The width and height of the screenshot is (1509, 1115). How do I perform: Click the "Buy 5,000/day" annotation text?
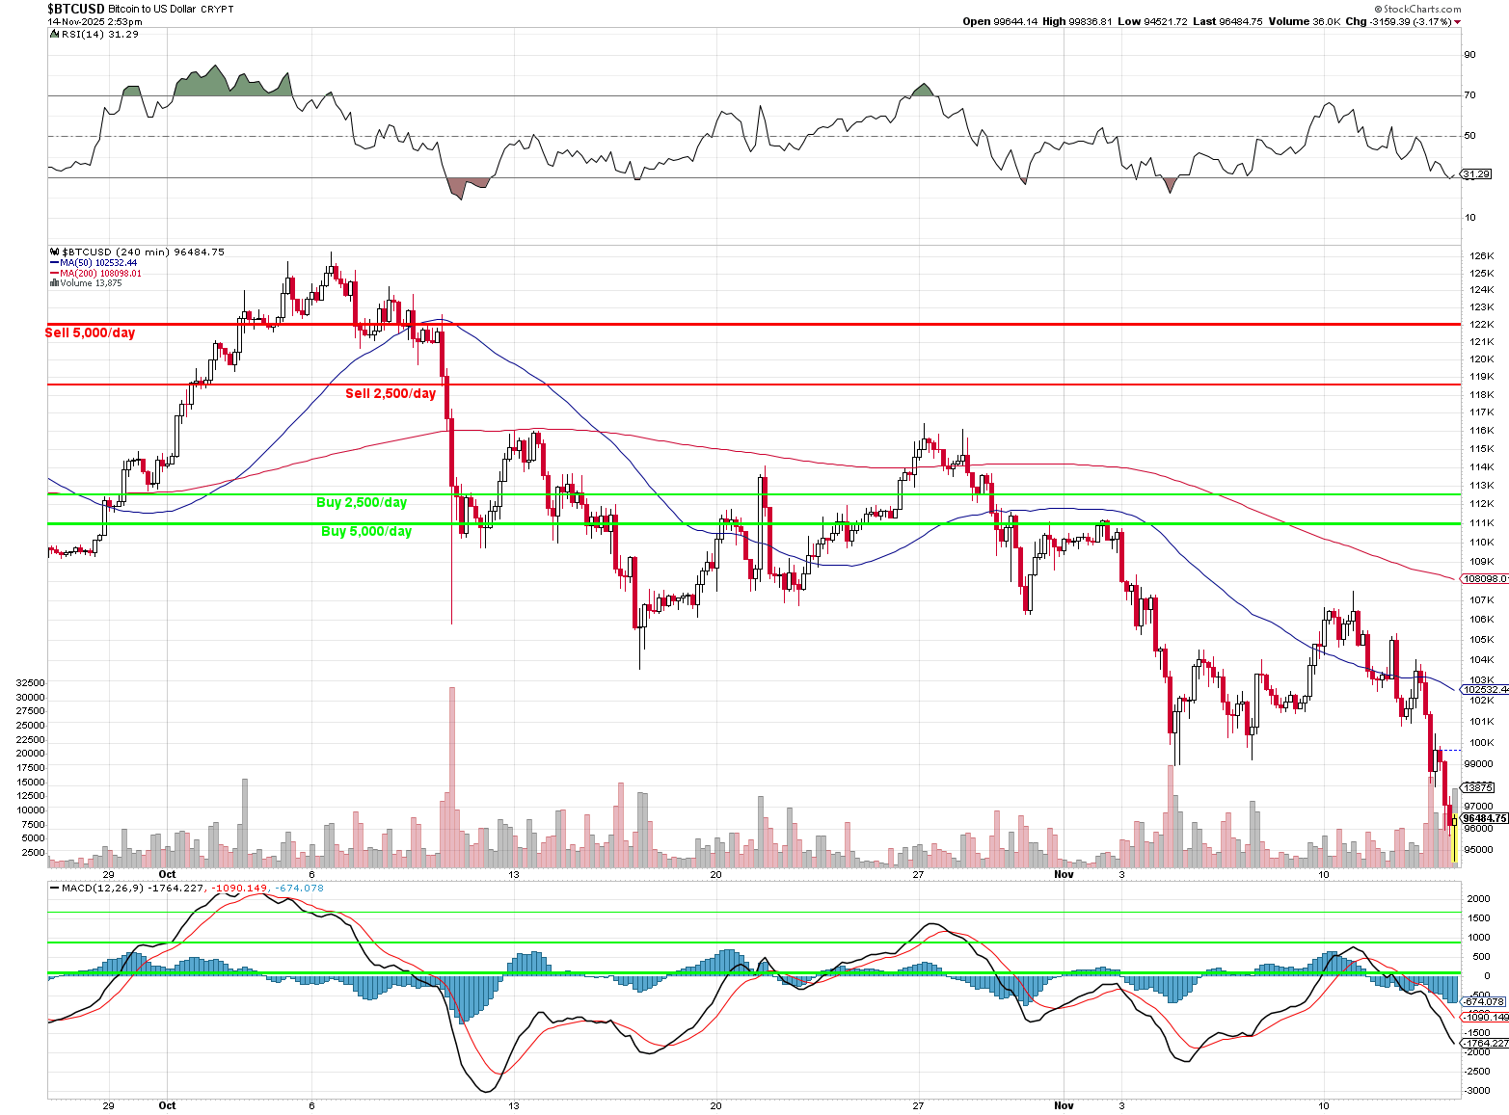(x=366, y=531)
